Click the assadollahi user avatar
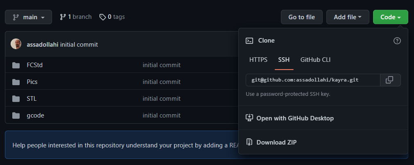 pos(16,44)
